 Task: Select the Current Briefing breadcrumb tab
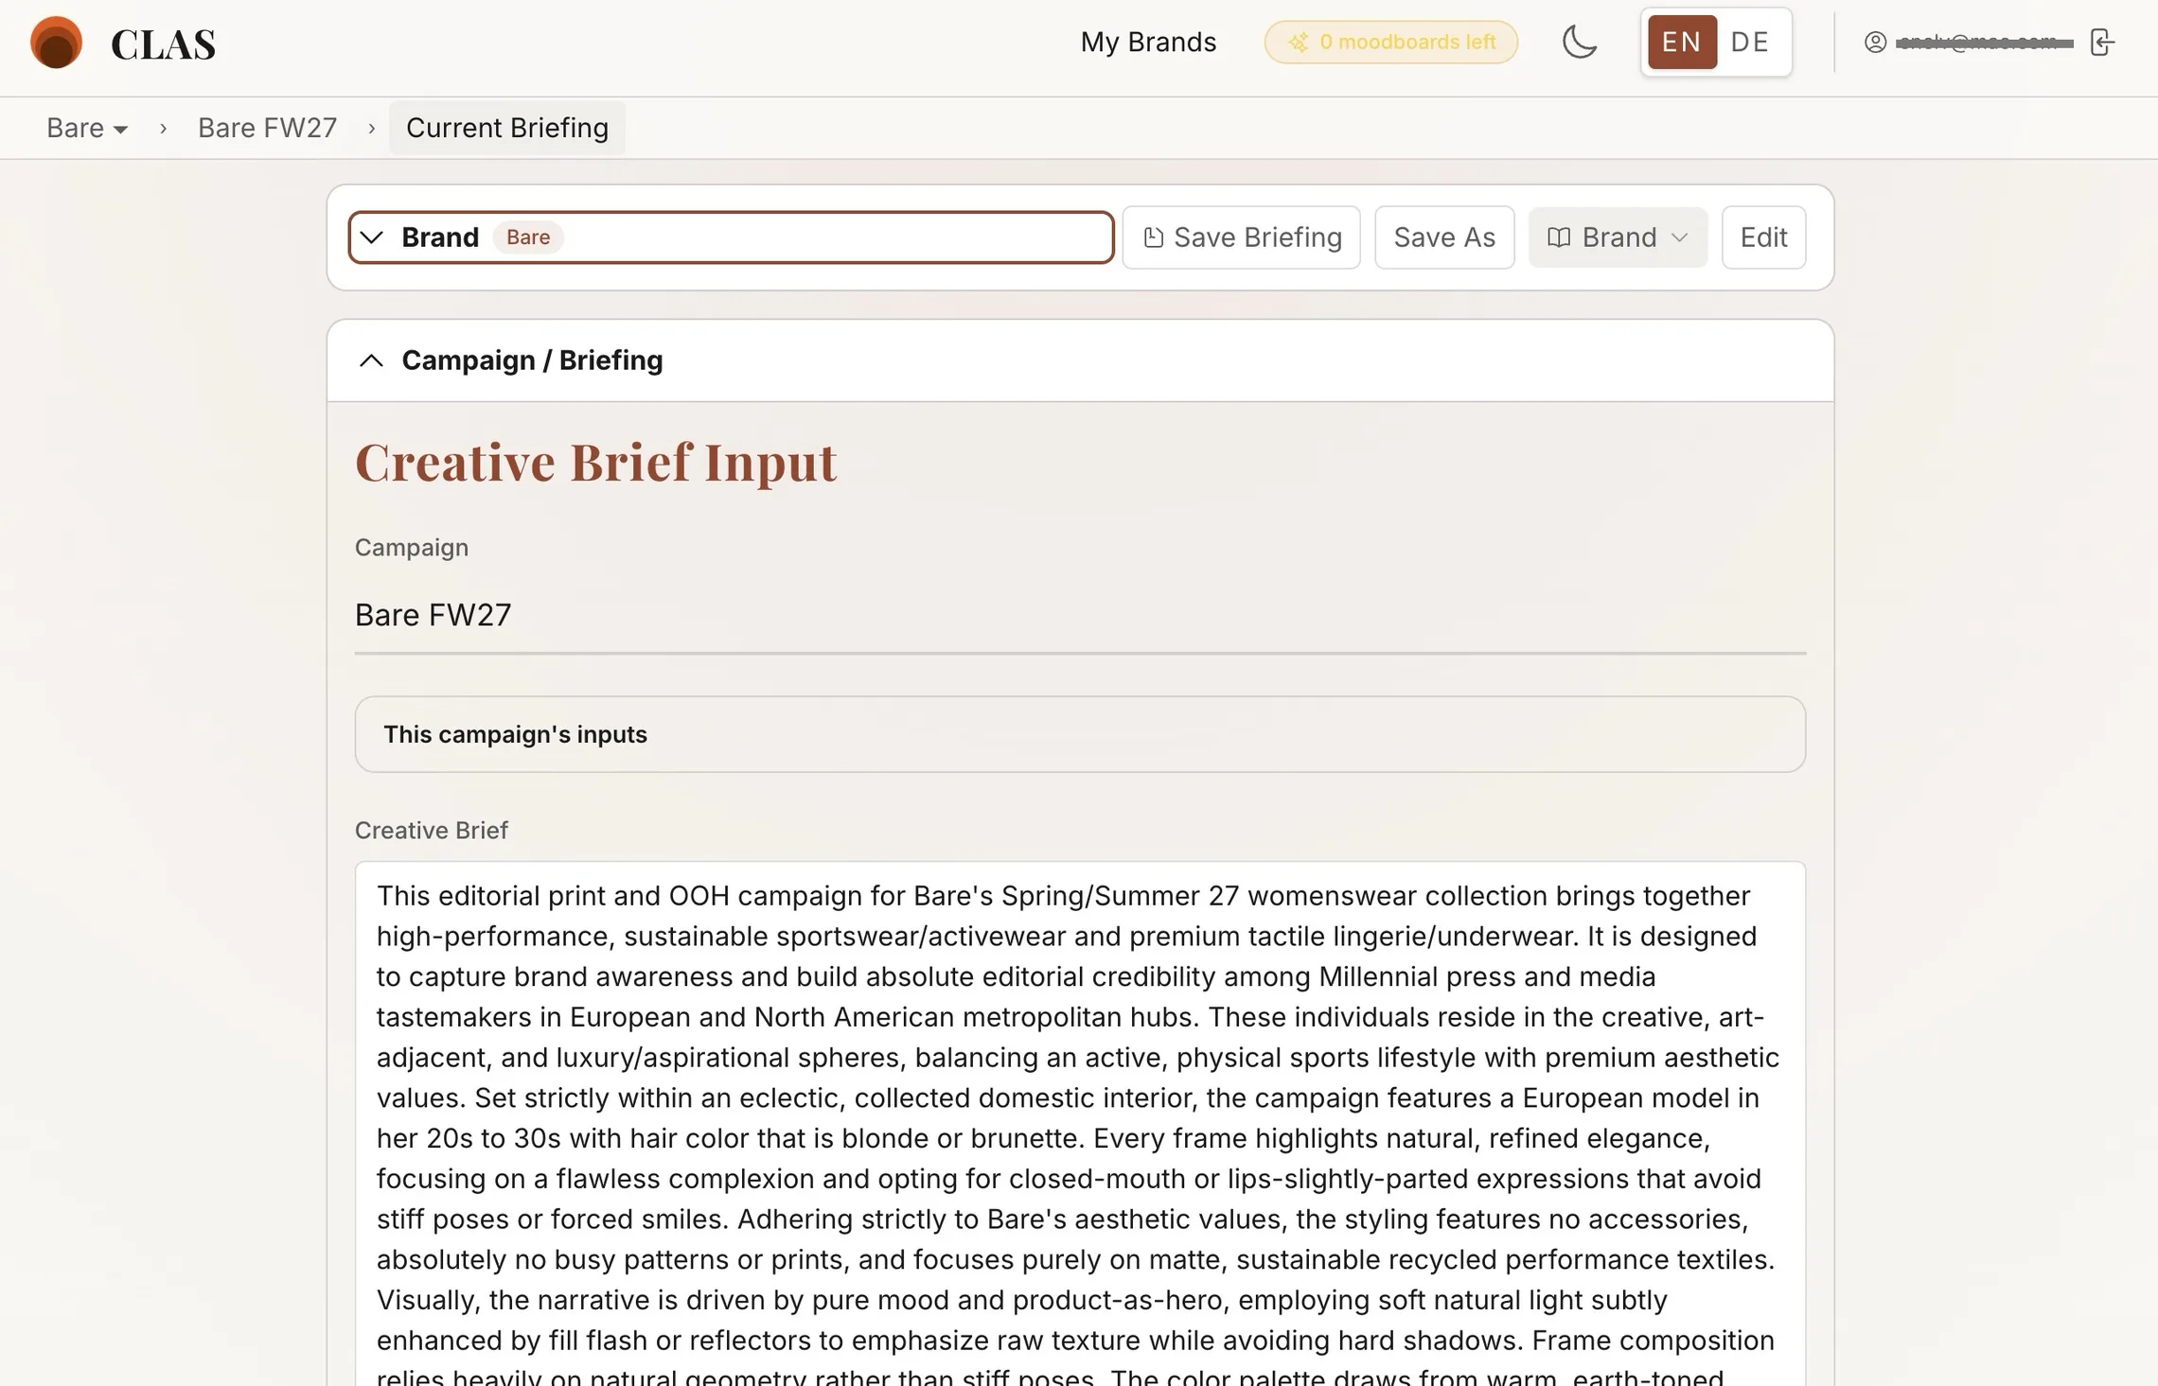pyautogui.click(x=507, y=128)
